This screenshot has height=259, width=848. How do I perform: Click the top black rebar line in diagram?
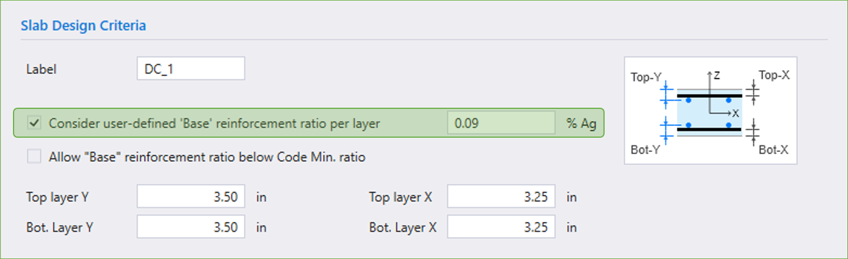pos(709,95)
